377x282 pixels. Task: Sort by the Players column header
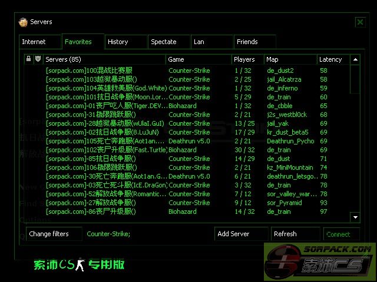pos(247,59)
